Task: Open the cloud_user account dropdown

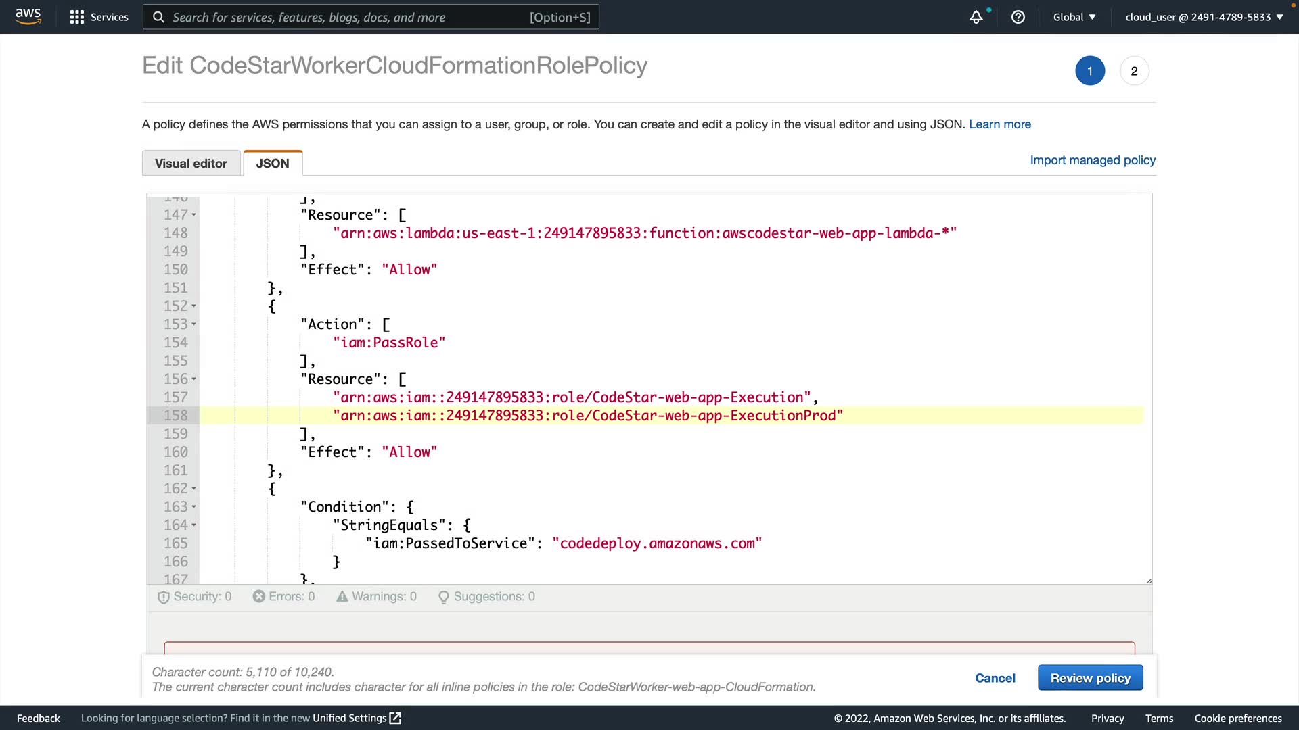Action: click(x=1204, y=17)
